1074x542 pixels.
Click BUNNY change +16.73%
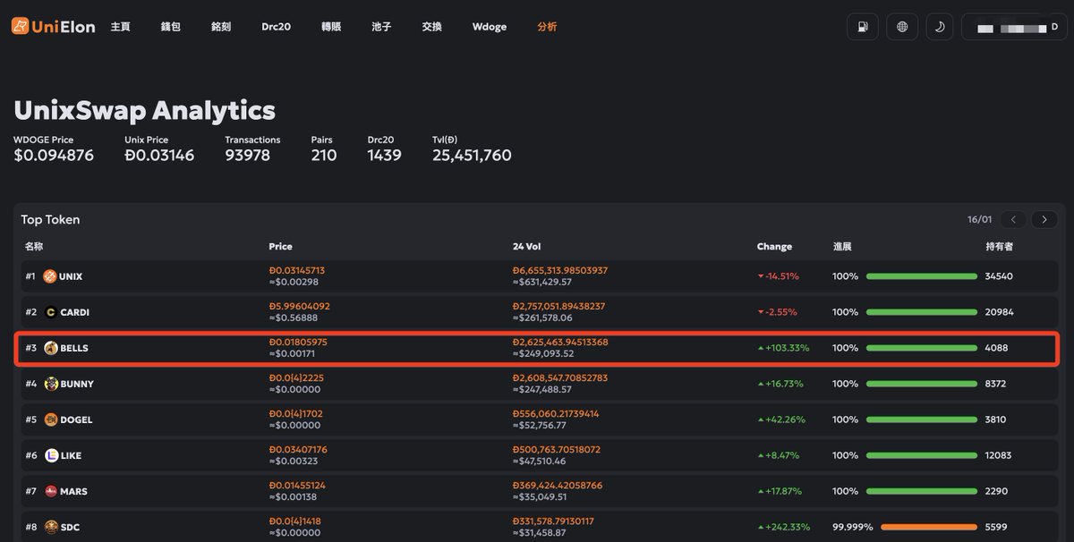point(780,384)
